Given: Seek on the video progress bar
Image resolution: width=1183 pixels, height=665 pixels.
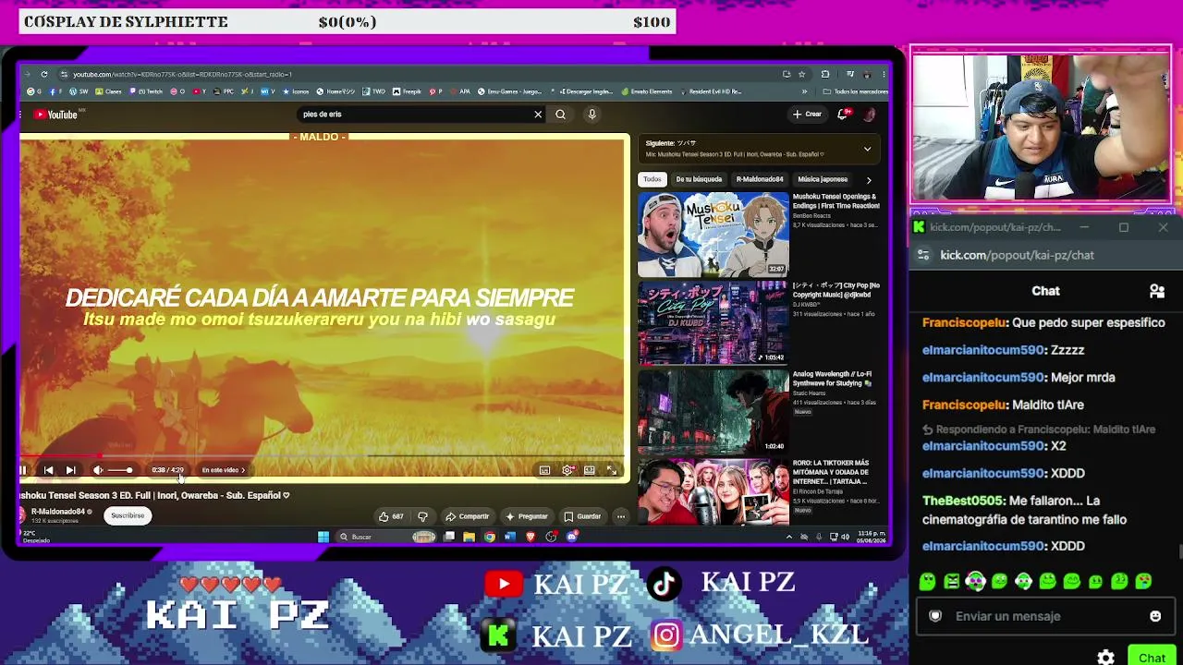Looking at the screenshot, I should coord(322,455).
